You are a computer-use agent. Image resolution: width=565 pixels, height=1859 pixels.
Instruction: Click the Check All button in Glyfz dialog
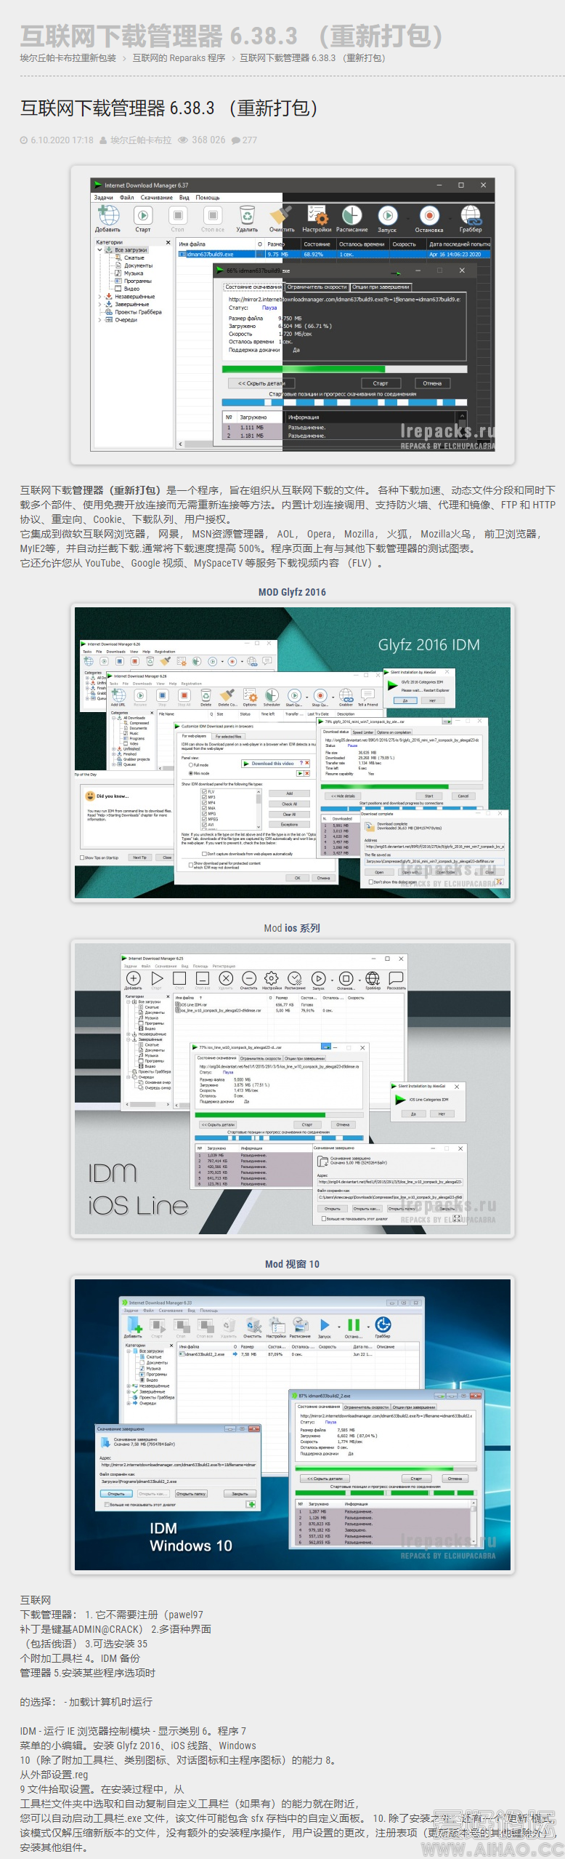[x=289, y=804]
